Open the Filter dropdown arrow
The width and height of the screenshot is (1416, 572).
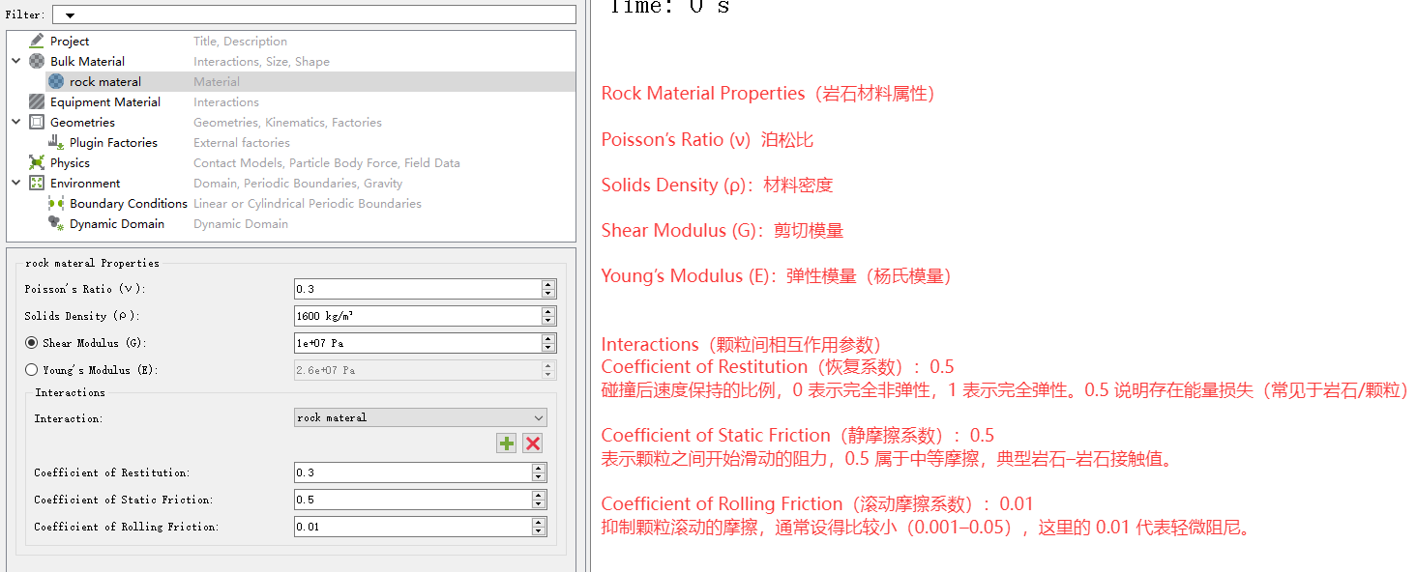coord(70,14)
